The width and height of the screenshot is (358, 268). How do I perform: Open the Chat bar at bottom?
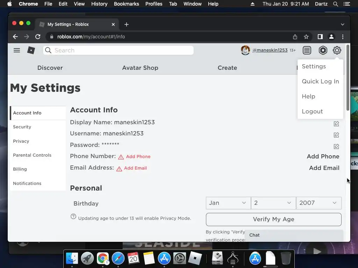click(294, 235)
